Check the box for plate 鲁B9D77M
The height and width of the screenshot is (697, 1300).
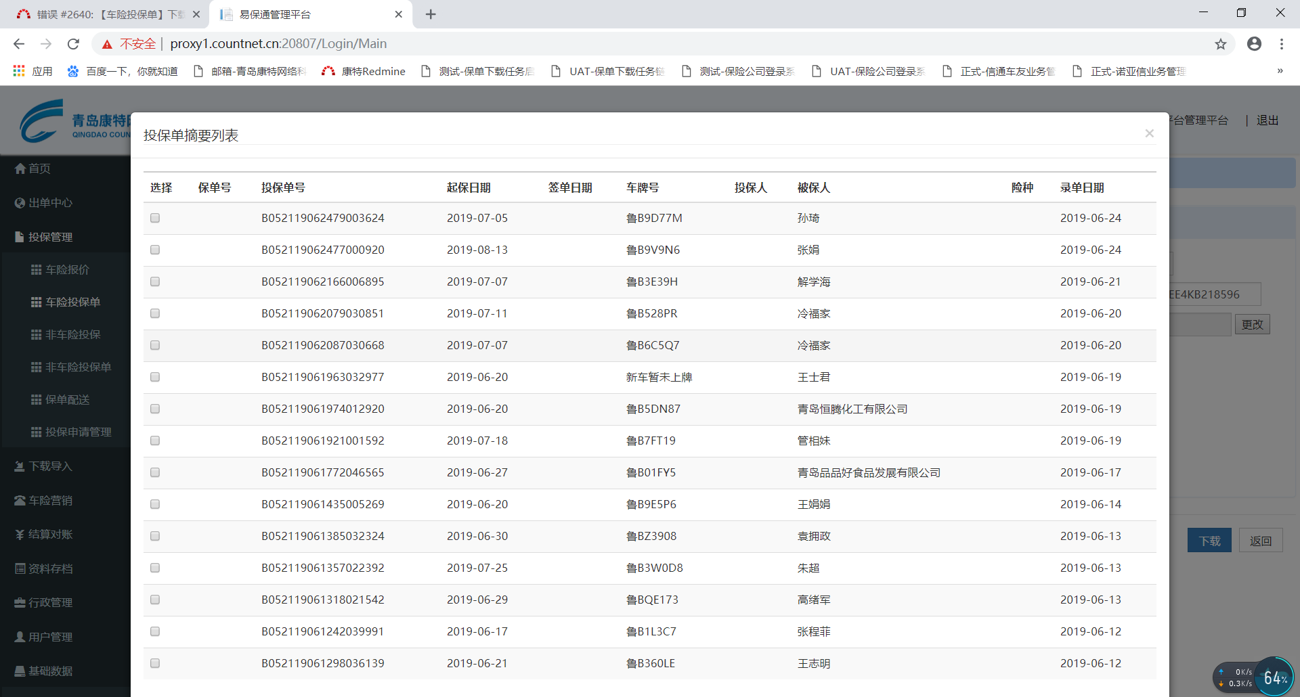[x=155, y=218]
